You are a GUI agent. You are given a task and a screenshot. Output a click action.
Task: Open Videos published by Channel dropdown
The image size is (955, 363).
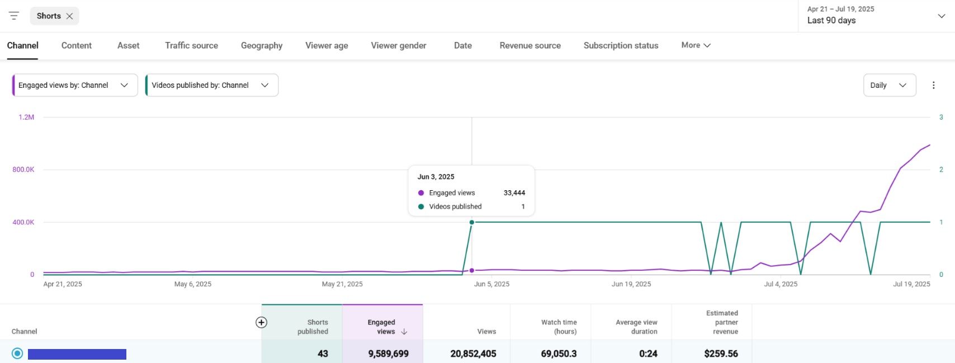coord(211,85)
